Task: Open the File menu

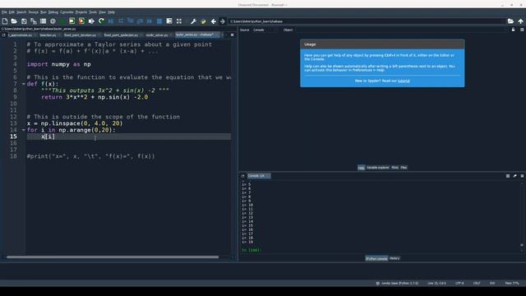Action: tap(4, 12)
